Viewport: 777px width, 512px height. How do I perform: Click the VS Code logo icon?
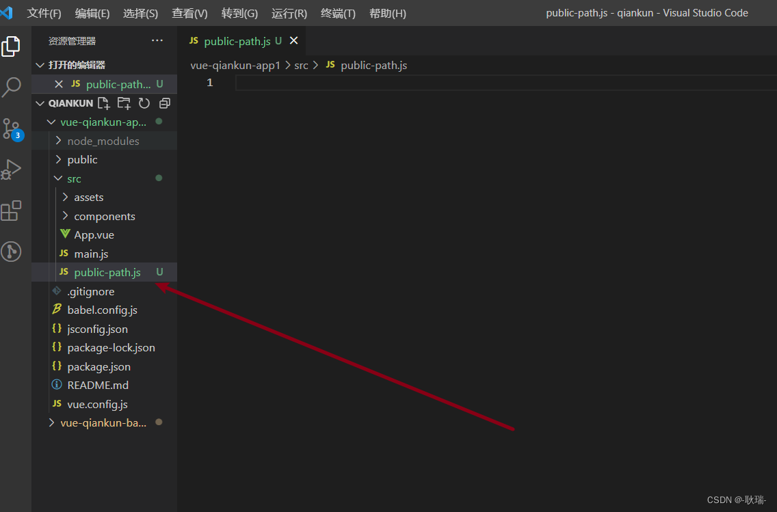[x=6, y=12]
